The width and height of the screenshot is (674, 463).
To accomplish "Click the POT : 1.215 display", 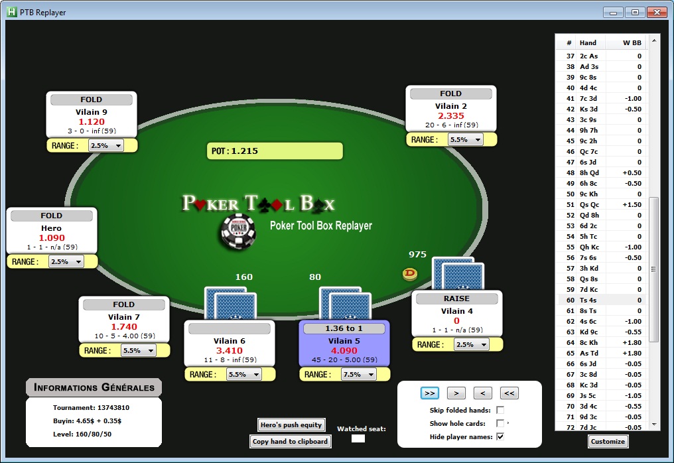I will click(x=275, y=151).
